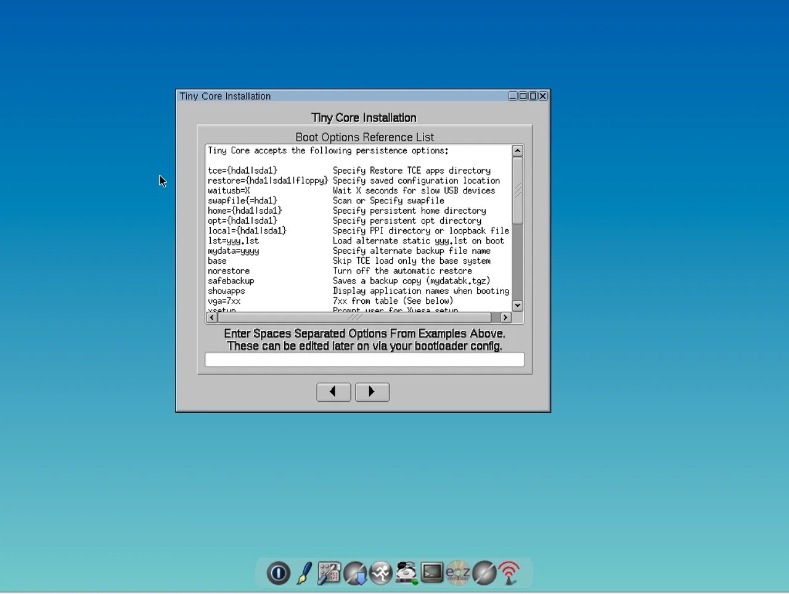Click the vertical scrollbar thumb of the list
Viewport: 789px width, 594px height.
pos(518,190)
